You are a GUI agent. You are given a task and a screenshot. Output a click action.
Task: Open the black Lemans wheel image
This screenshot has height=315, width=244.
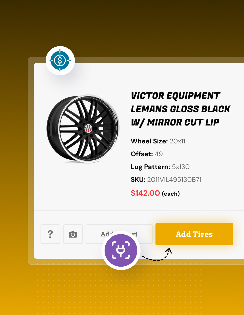tap(83, 129)
